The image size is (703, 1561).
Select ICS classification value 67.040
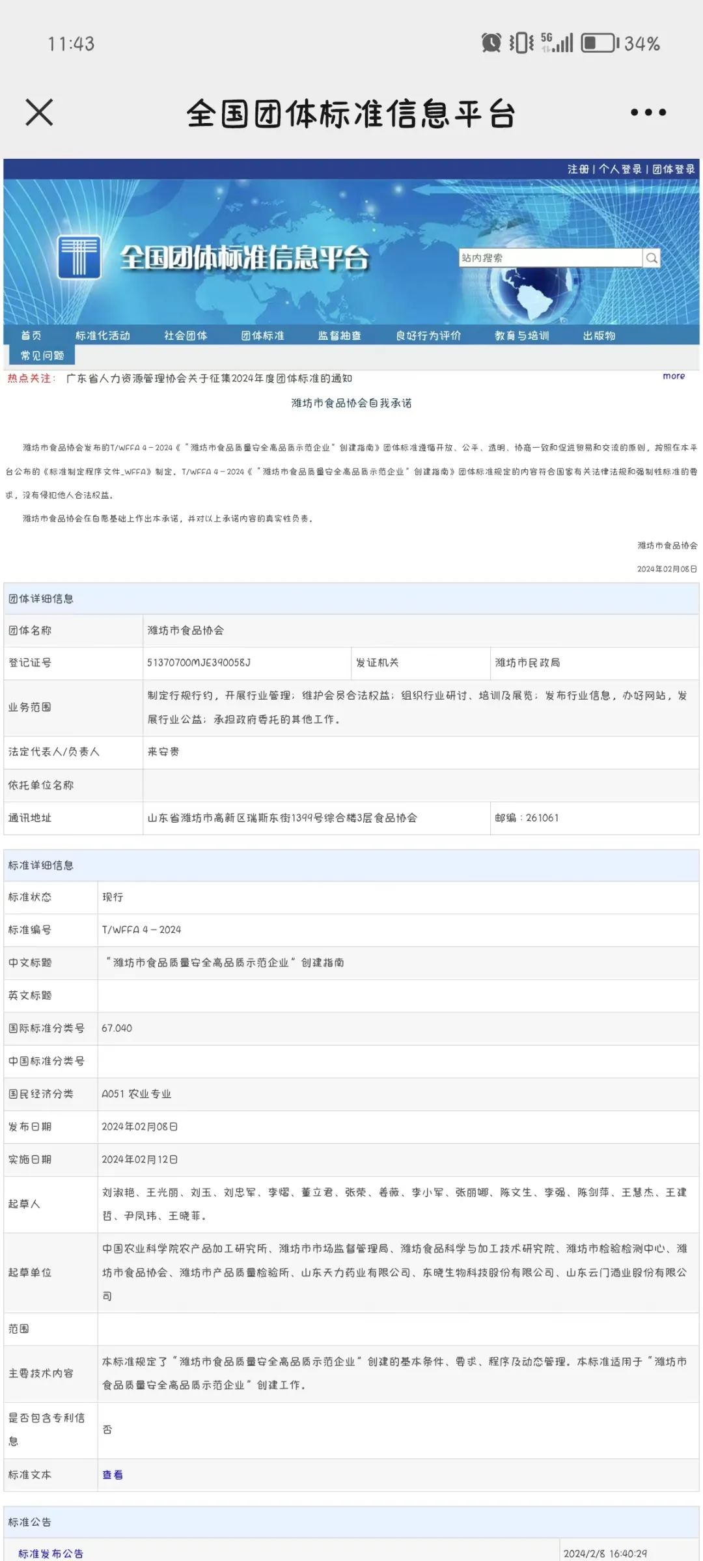pyautogui.click(x=117, y=1029)
